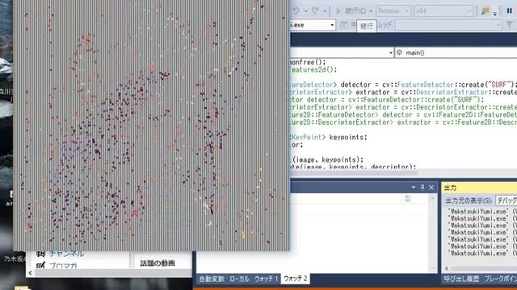Open the ブロマガ link in browser window
517x290 pixels.
(63, 265)
